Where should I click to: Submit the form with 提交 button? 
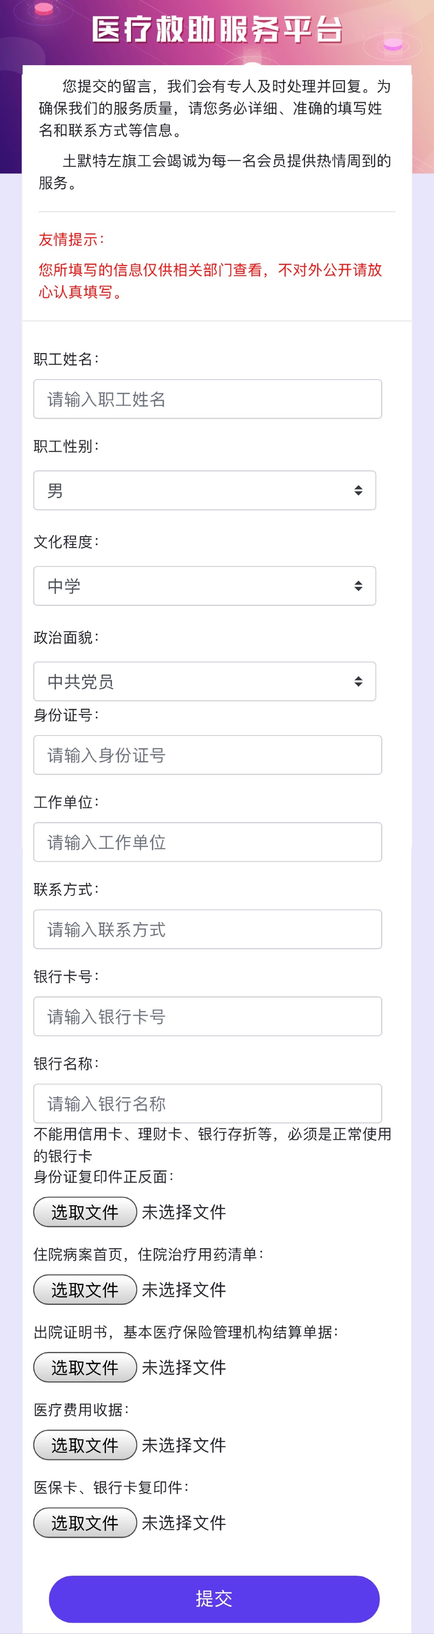pyautogui.click(x=214, y=1598)
